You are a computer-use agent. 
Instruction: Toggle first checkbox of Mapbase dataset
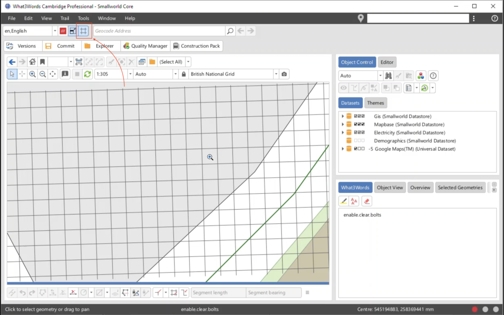(356, 124)
